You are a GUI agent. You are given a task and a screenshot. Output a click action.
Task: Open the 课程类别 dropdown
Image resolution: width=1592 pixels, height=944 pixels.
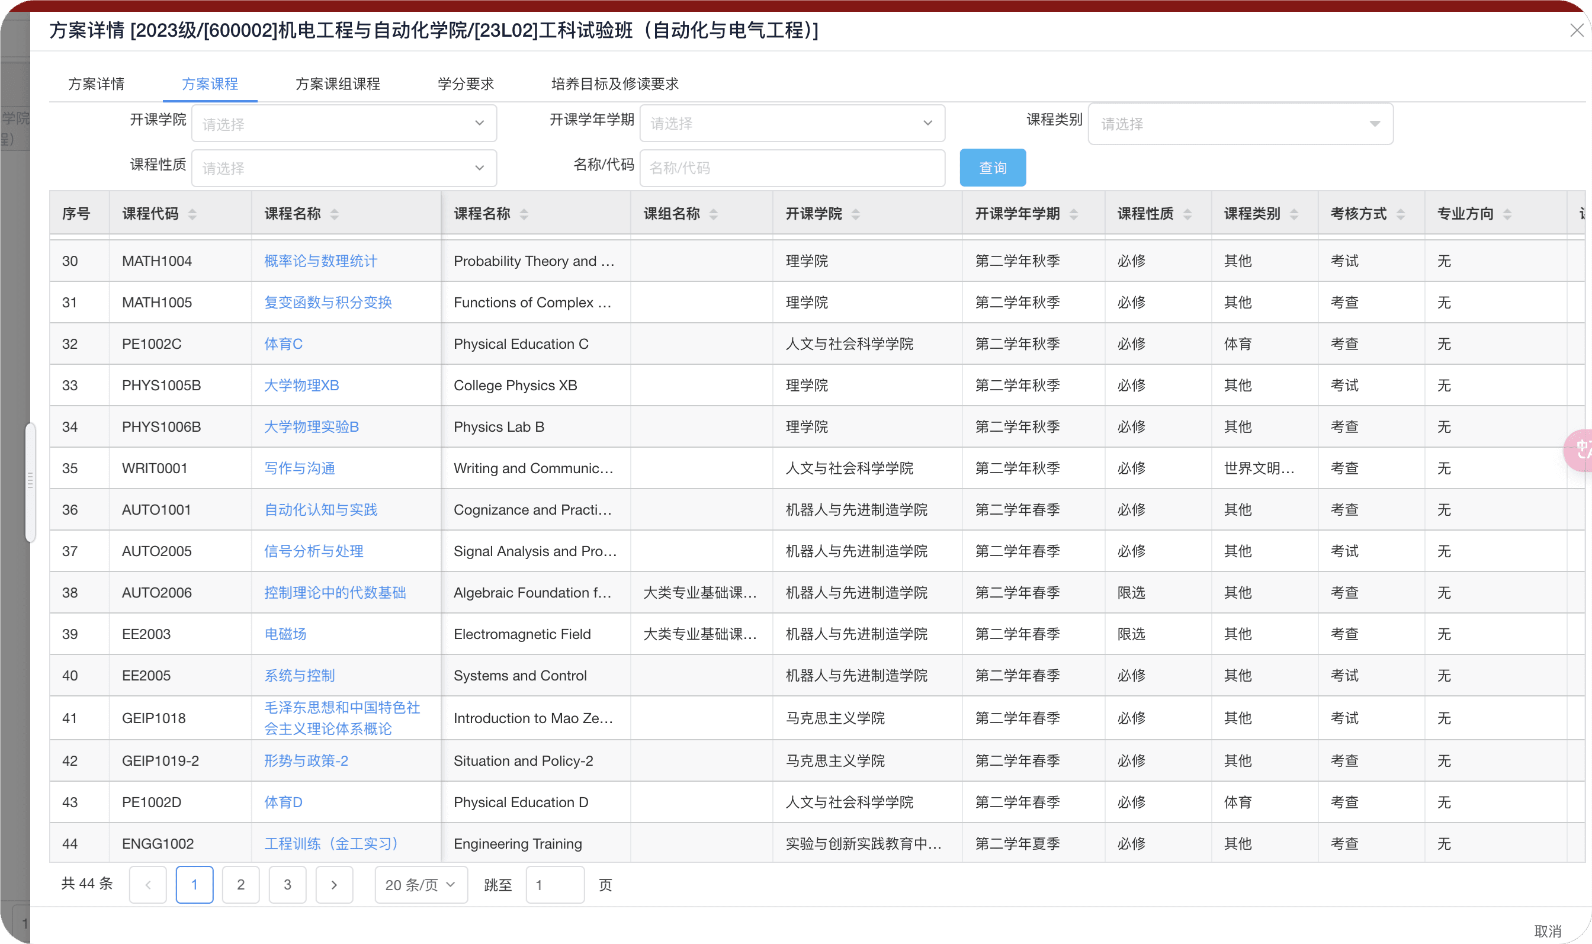[1240, 123]
